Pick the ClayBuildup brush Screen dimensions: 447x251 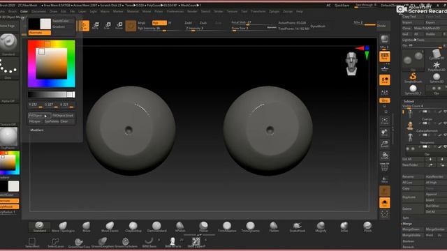pyautogui.click(x=133, y=227)
